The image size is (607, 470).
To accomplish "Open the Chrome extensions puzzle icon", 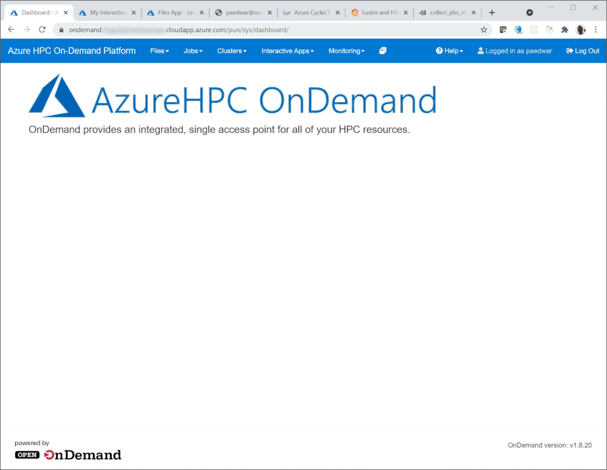I will 565,29.
